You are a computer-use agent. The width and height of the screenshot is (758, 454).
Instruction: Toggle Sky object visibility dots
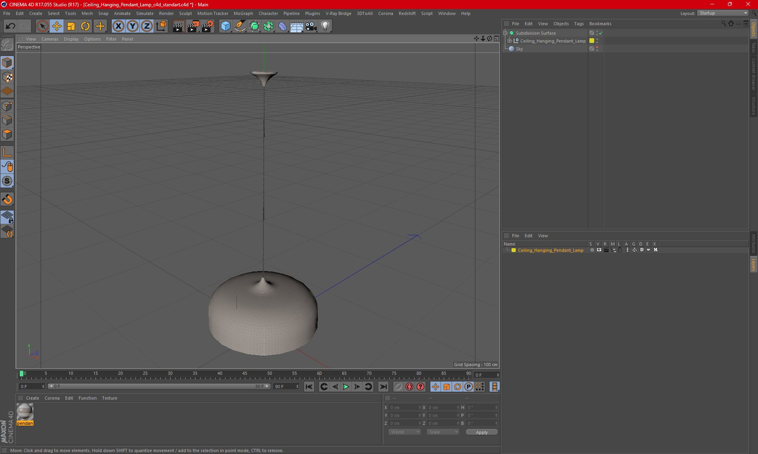coord(597,48)
